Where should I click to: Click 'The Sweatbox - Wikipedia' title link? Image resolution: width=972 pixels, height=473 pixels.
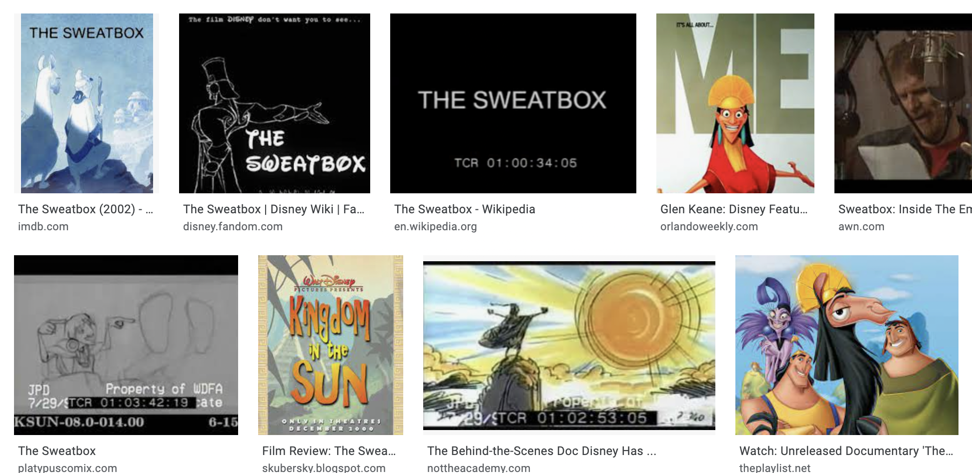click(x=465, y=209)
